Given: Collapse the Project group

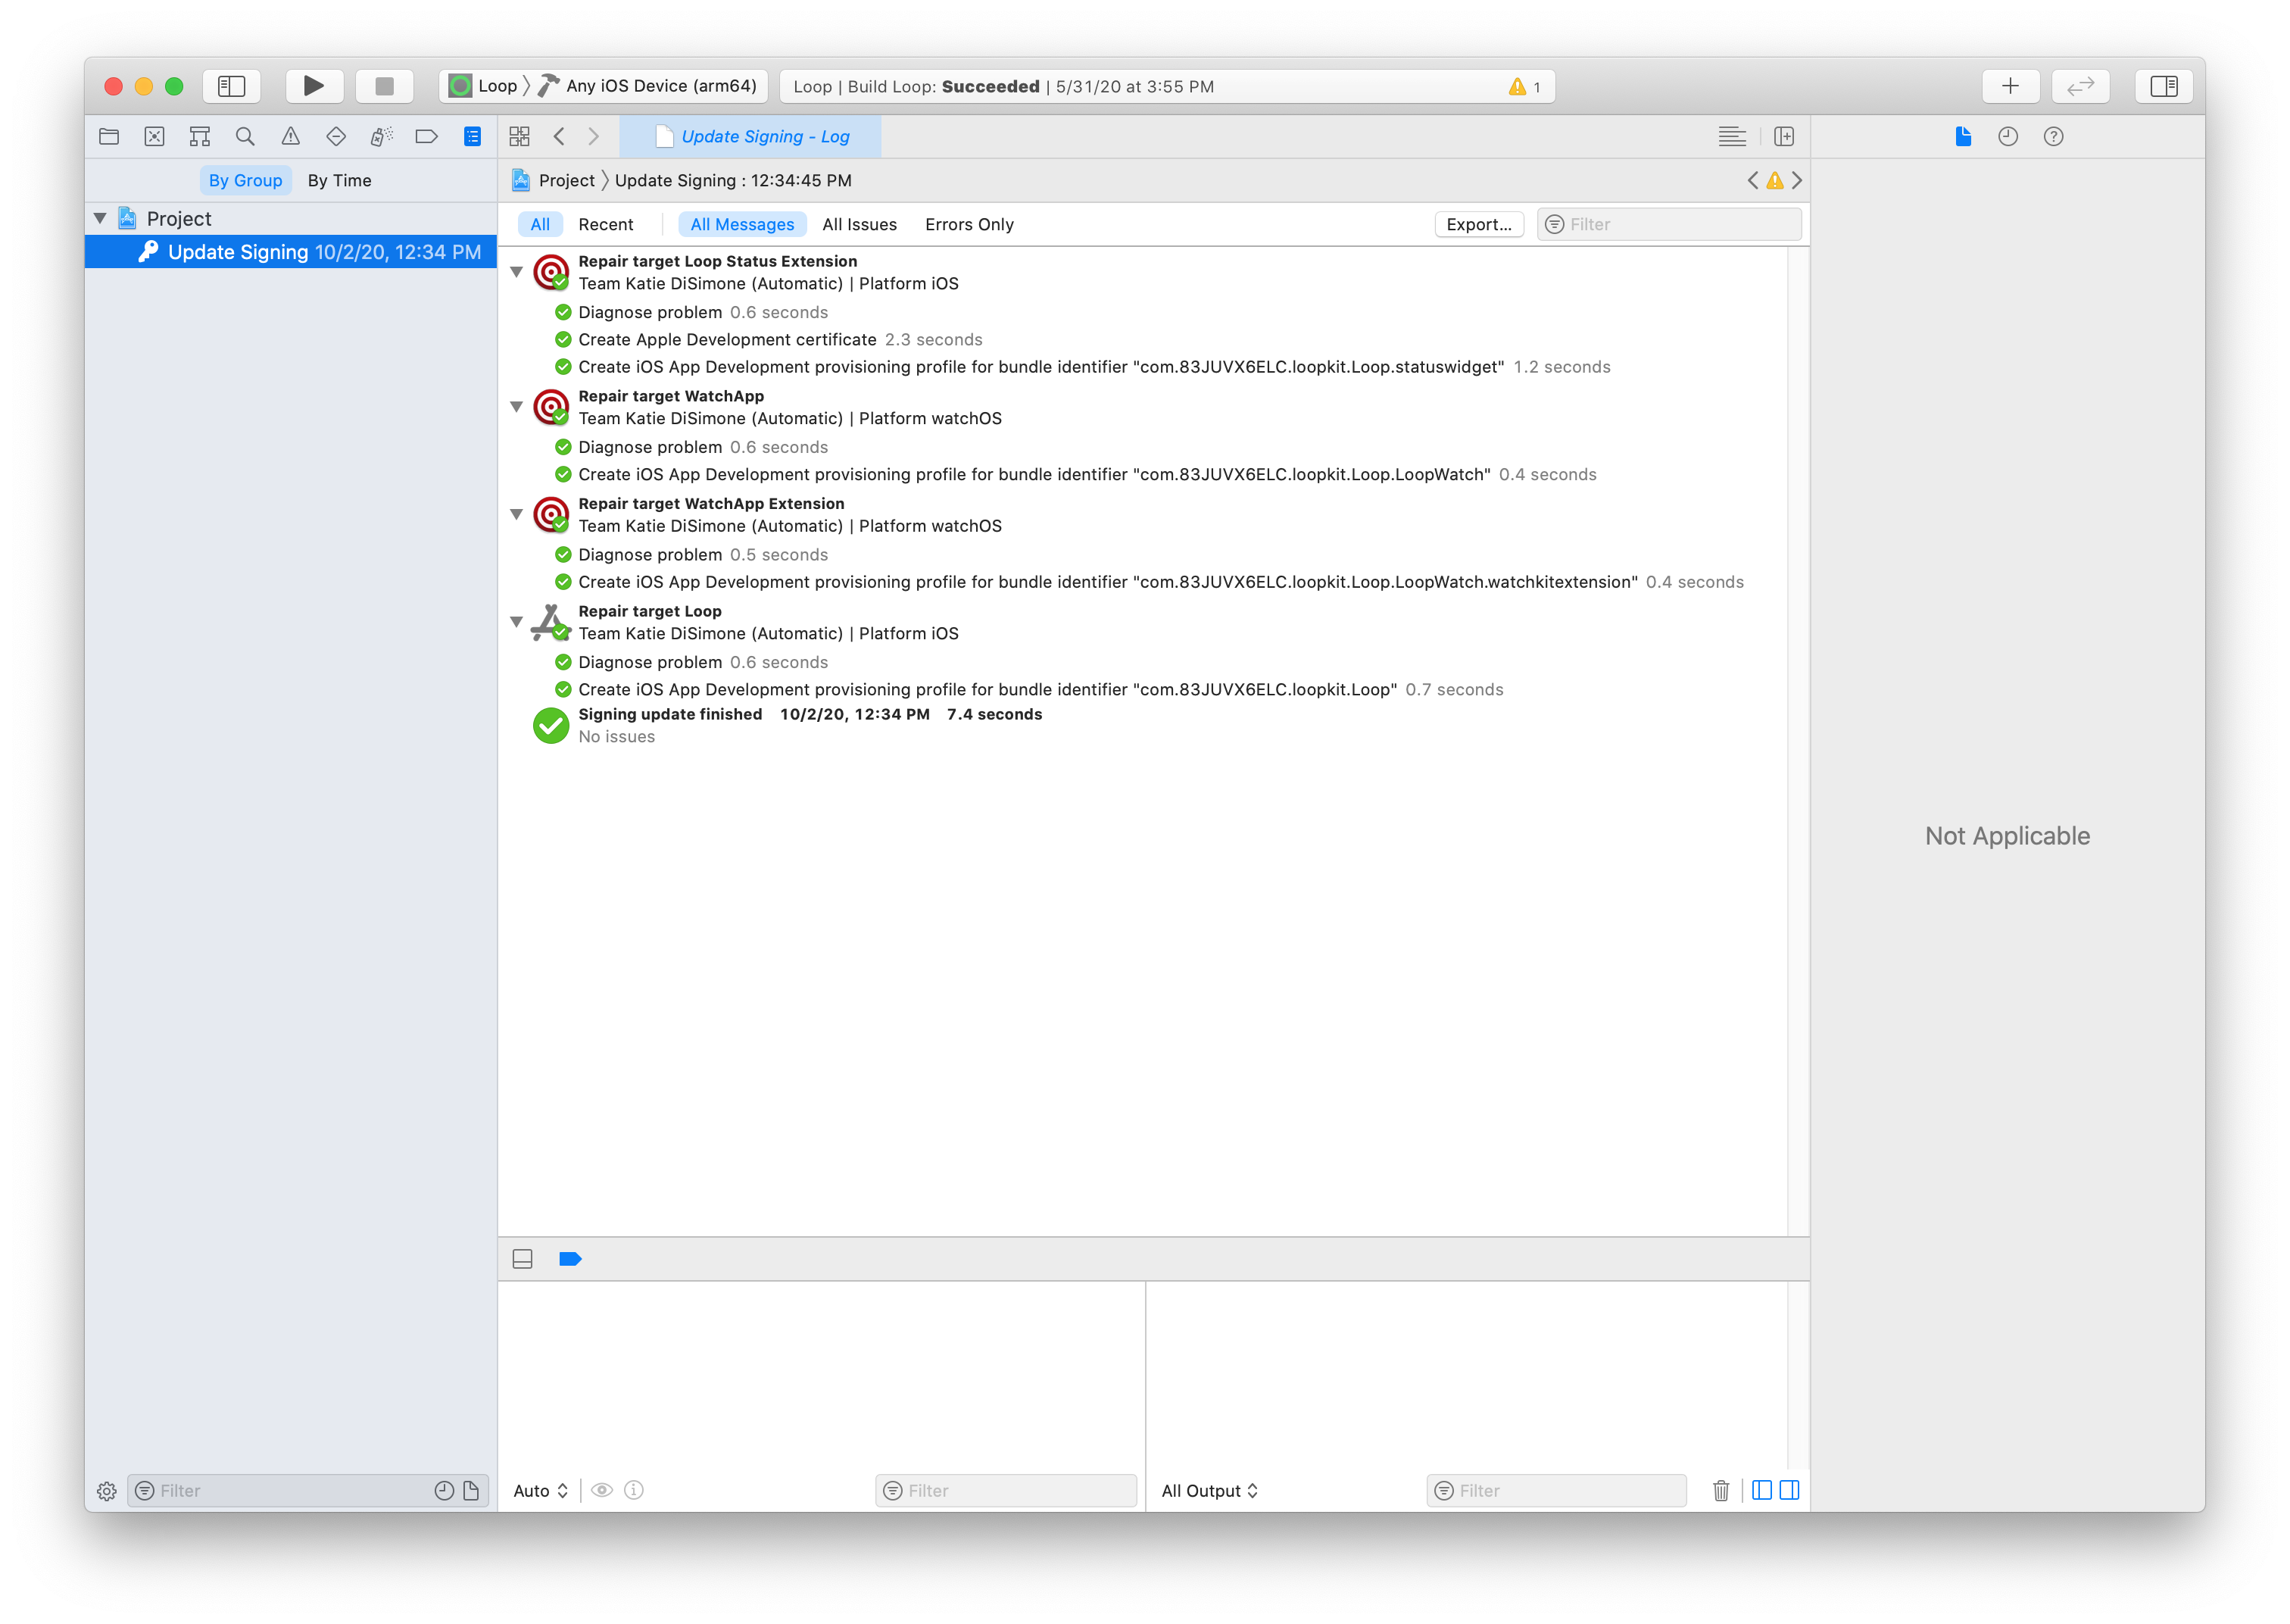Looking at the screenshot, I should pos(100,218).
